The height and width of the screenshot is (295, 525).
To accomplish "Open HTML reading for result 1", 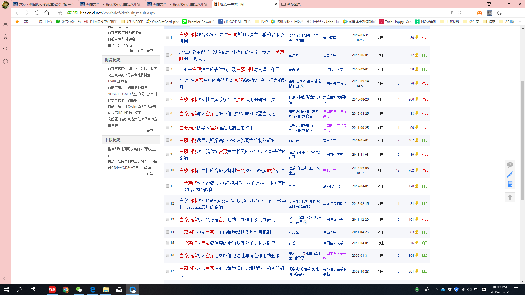I will coord(425,38).
